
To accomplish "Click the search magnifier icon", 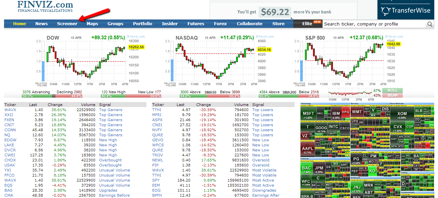I will [430, 24].
